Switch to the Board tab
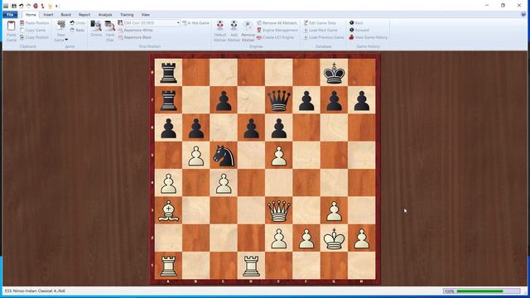Image resolution: width=530 pixels, height=298 pixels. (66, 15)
